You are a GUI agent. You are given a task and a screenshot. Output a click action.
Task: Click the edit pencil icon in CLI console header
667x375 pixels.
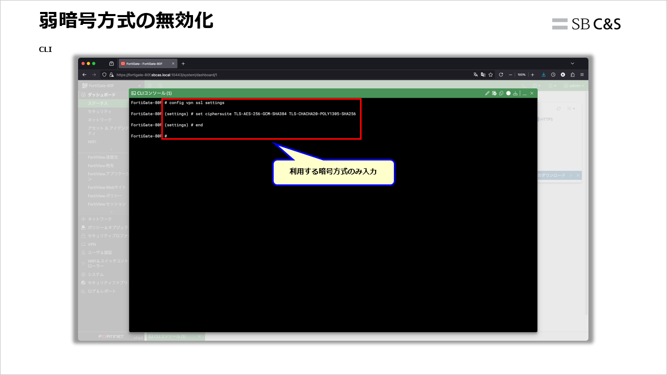[x=488, y=93]
